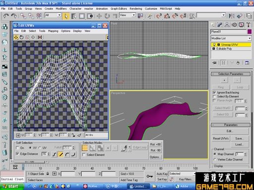
Task: Click Pin Stack icon under modifier stack
Action: click(214, 63)
